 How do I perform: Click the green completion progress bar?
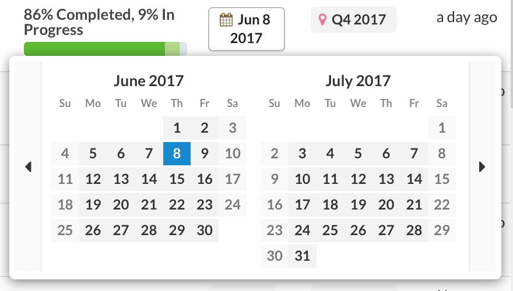tap(106, 49)
